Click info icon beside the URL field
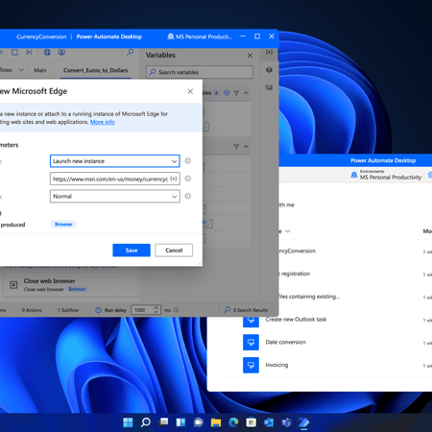This screenshot has height=432, width=432. tap(188, 179)
